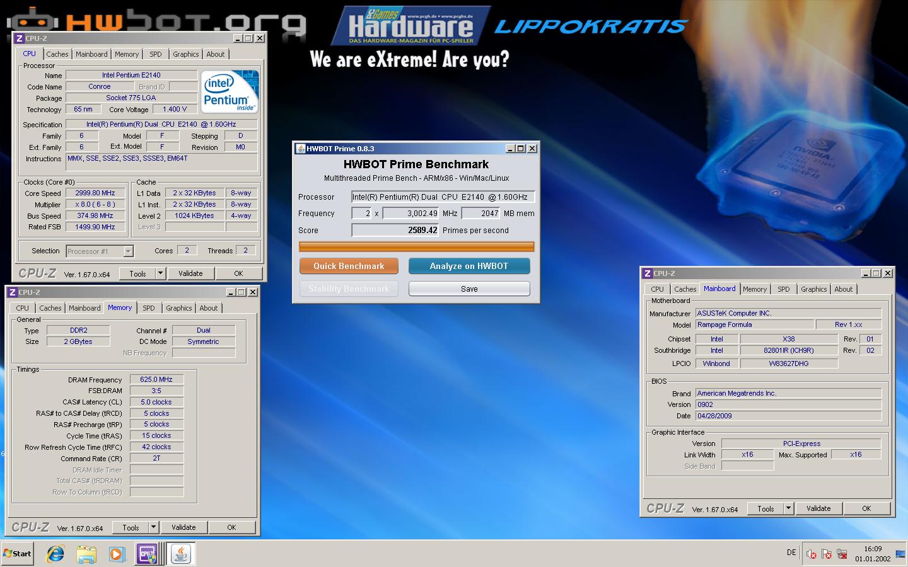Open the Start menu
Screen dimensions: 908x567
tap(18, 554)
